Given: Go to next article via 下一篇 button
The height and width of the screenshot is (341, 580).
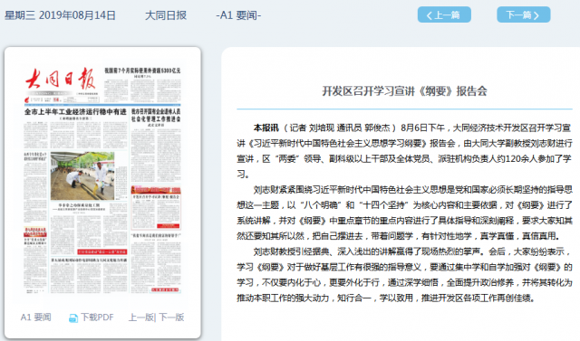Looking at the screenshot, I should click(x=524, y=14).
